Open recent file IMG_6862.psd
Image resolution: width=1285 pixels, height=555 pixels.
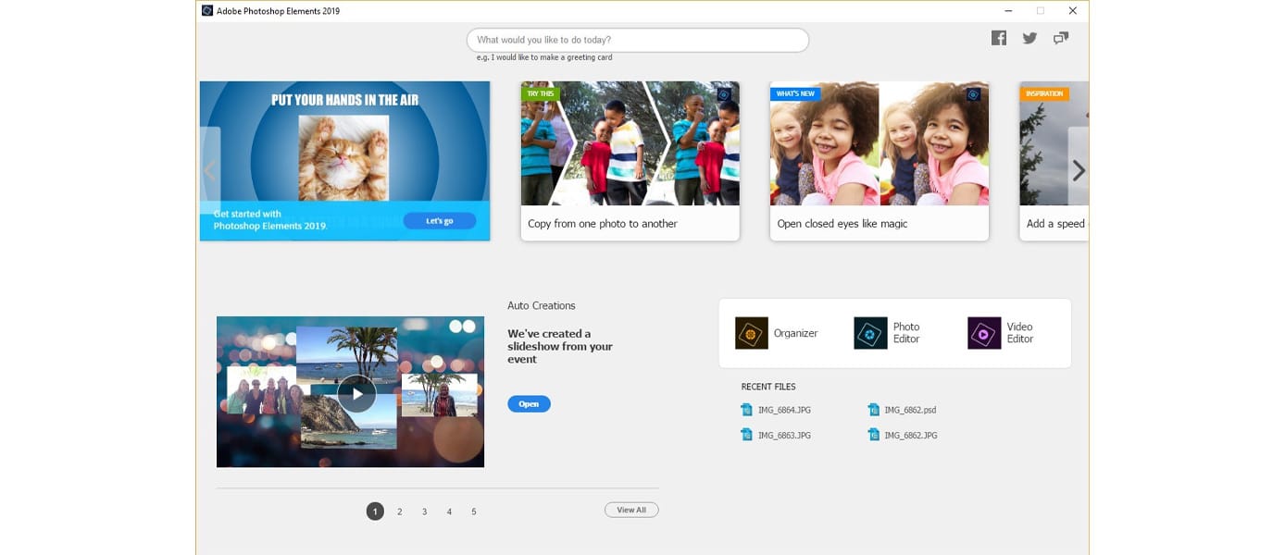[910, 410]
